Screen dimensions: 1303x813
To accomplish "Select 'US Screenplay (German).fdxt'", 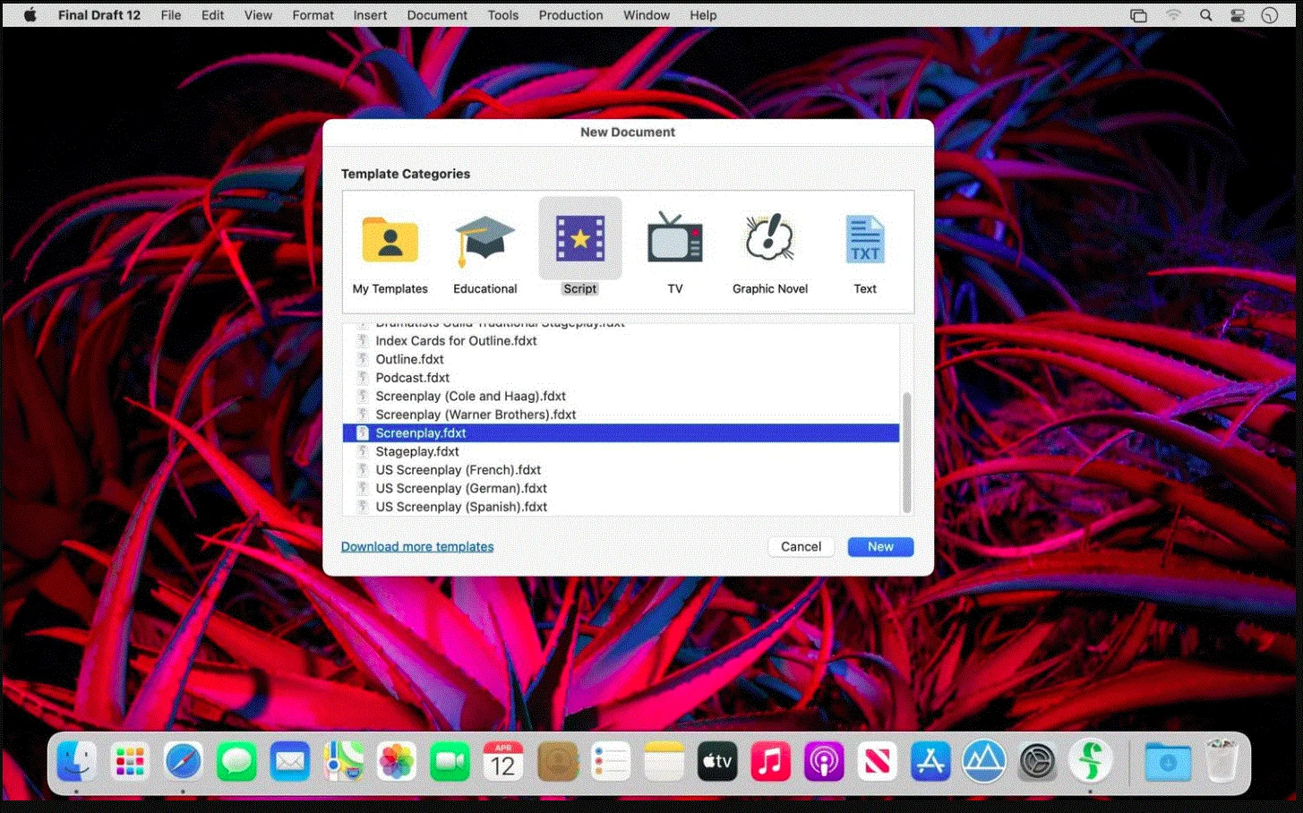I will click(621, 488).
